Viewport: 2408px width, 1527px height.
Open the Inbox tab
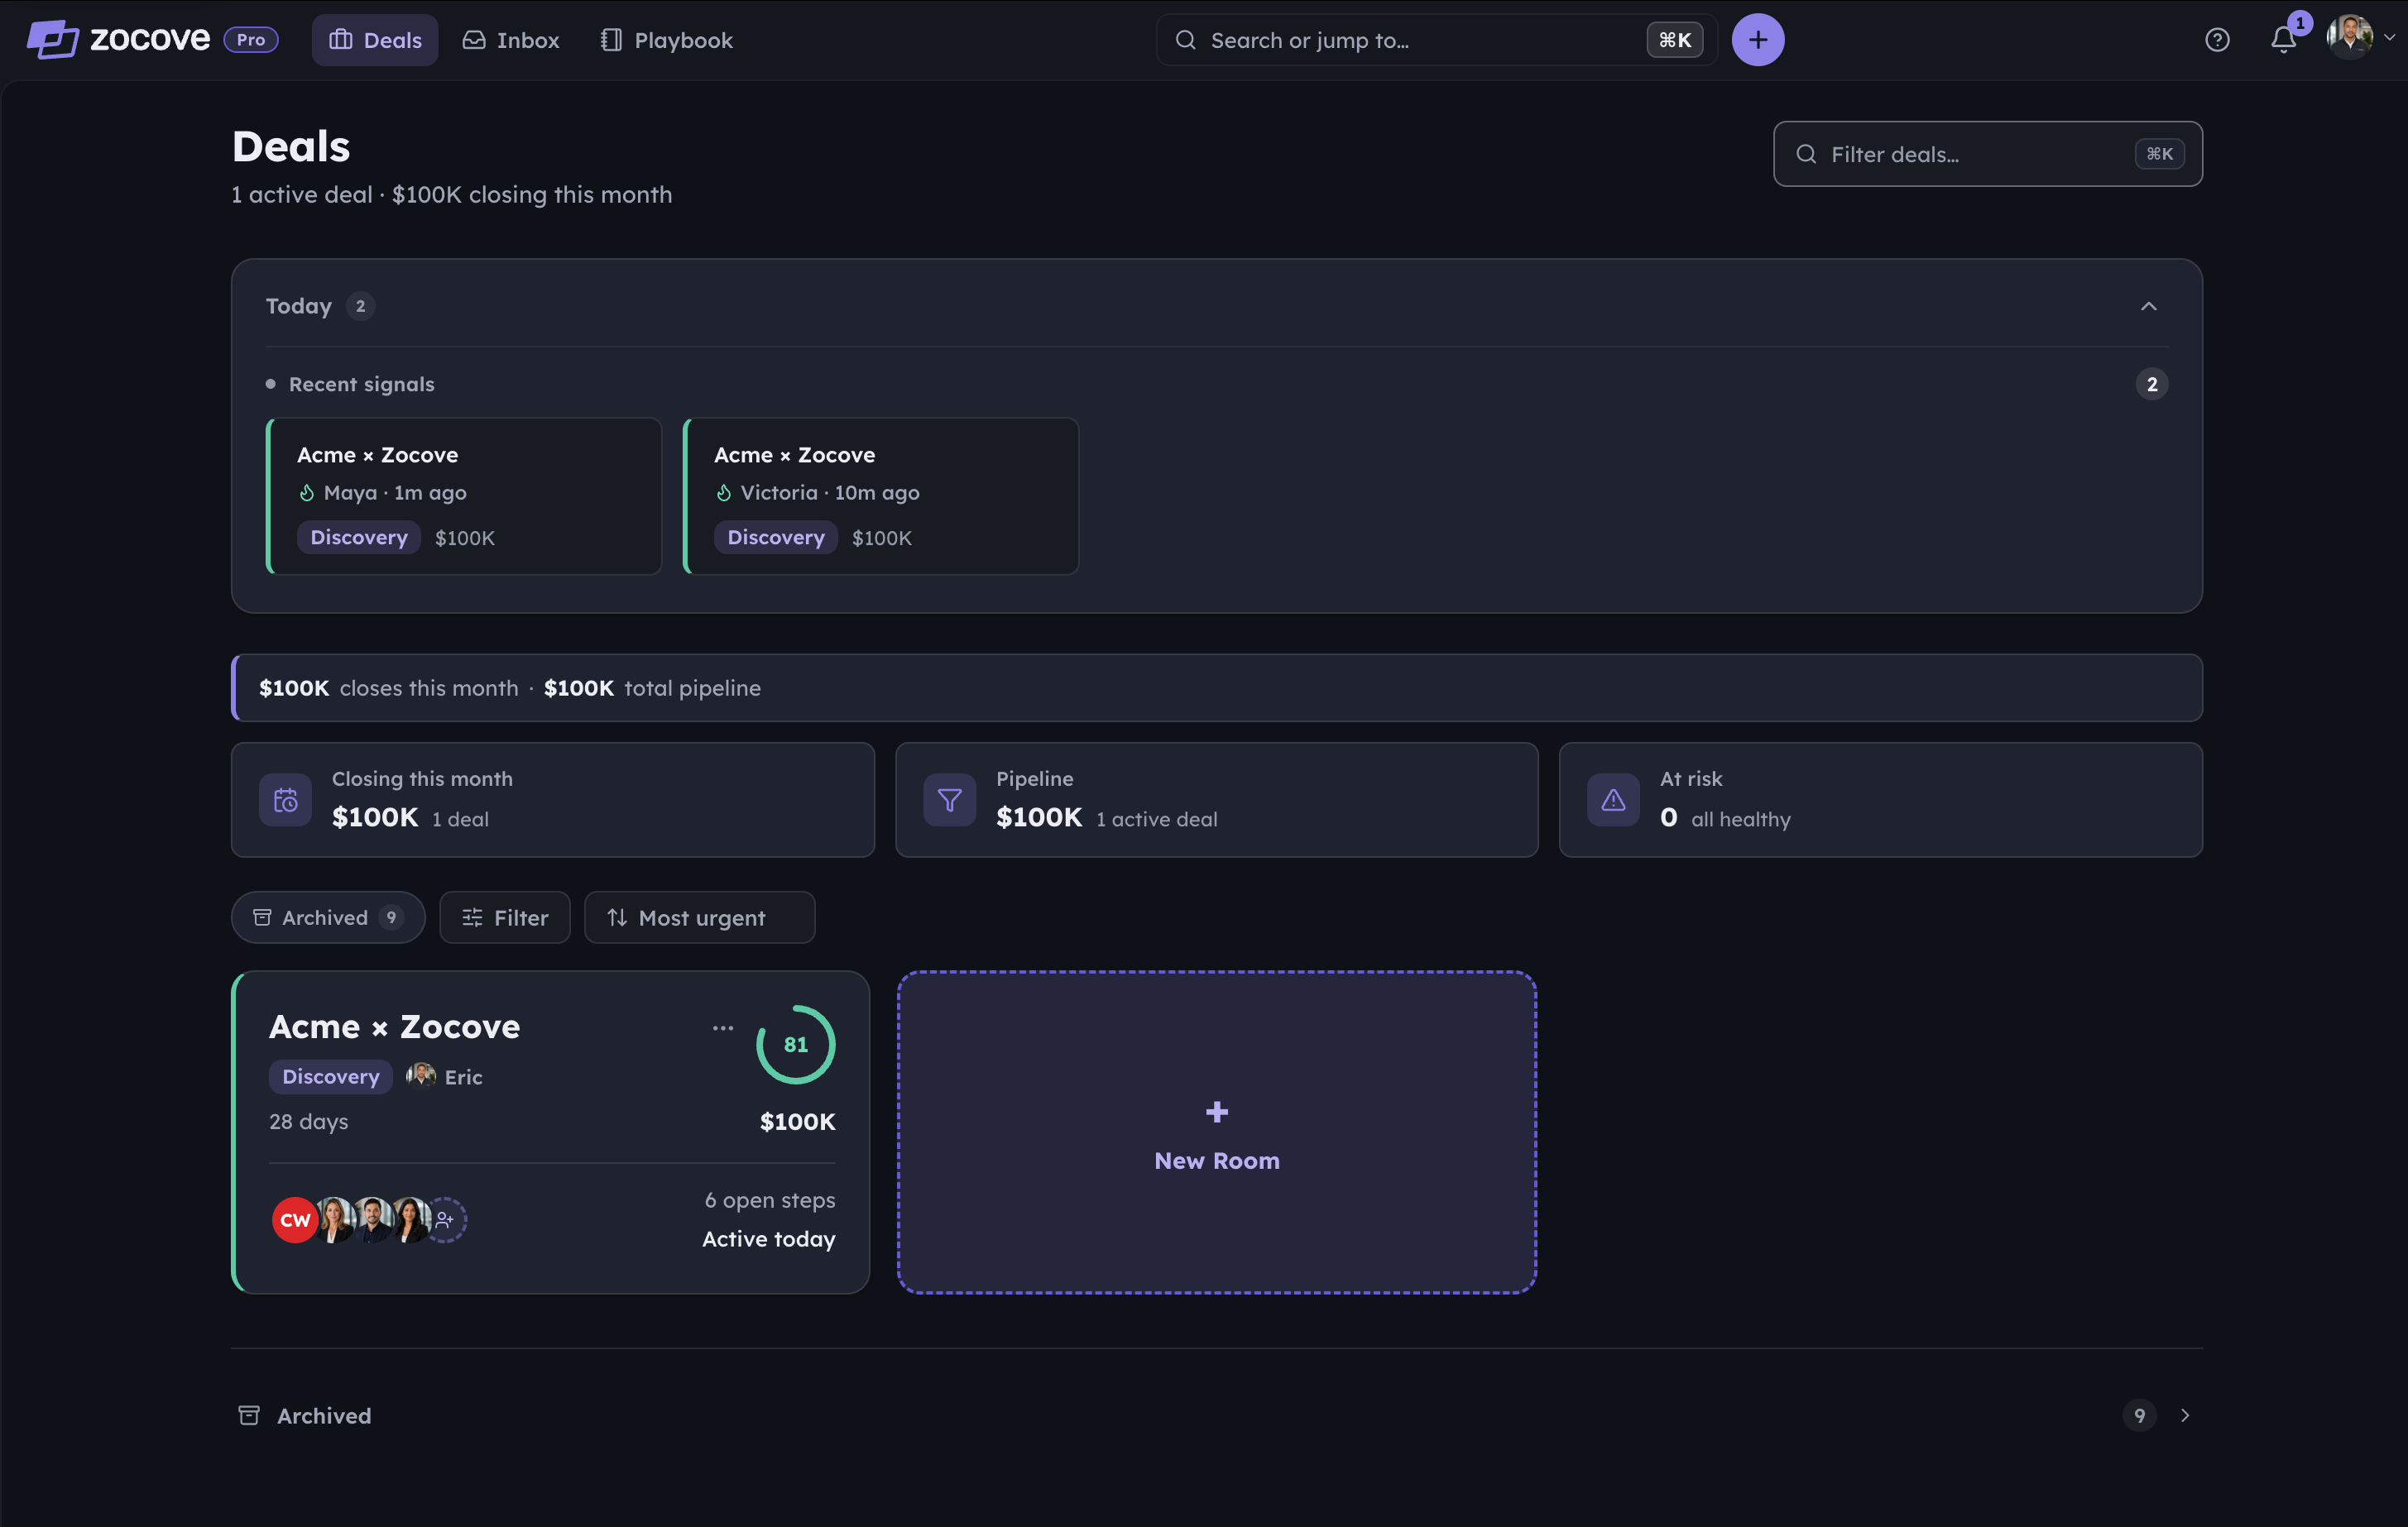click(510, 40)
